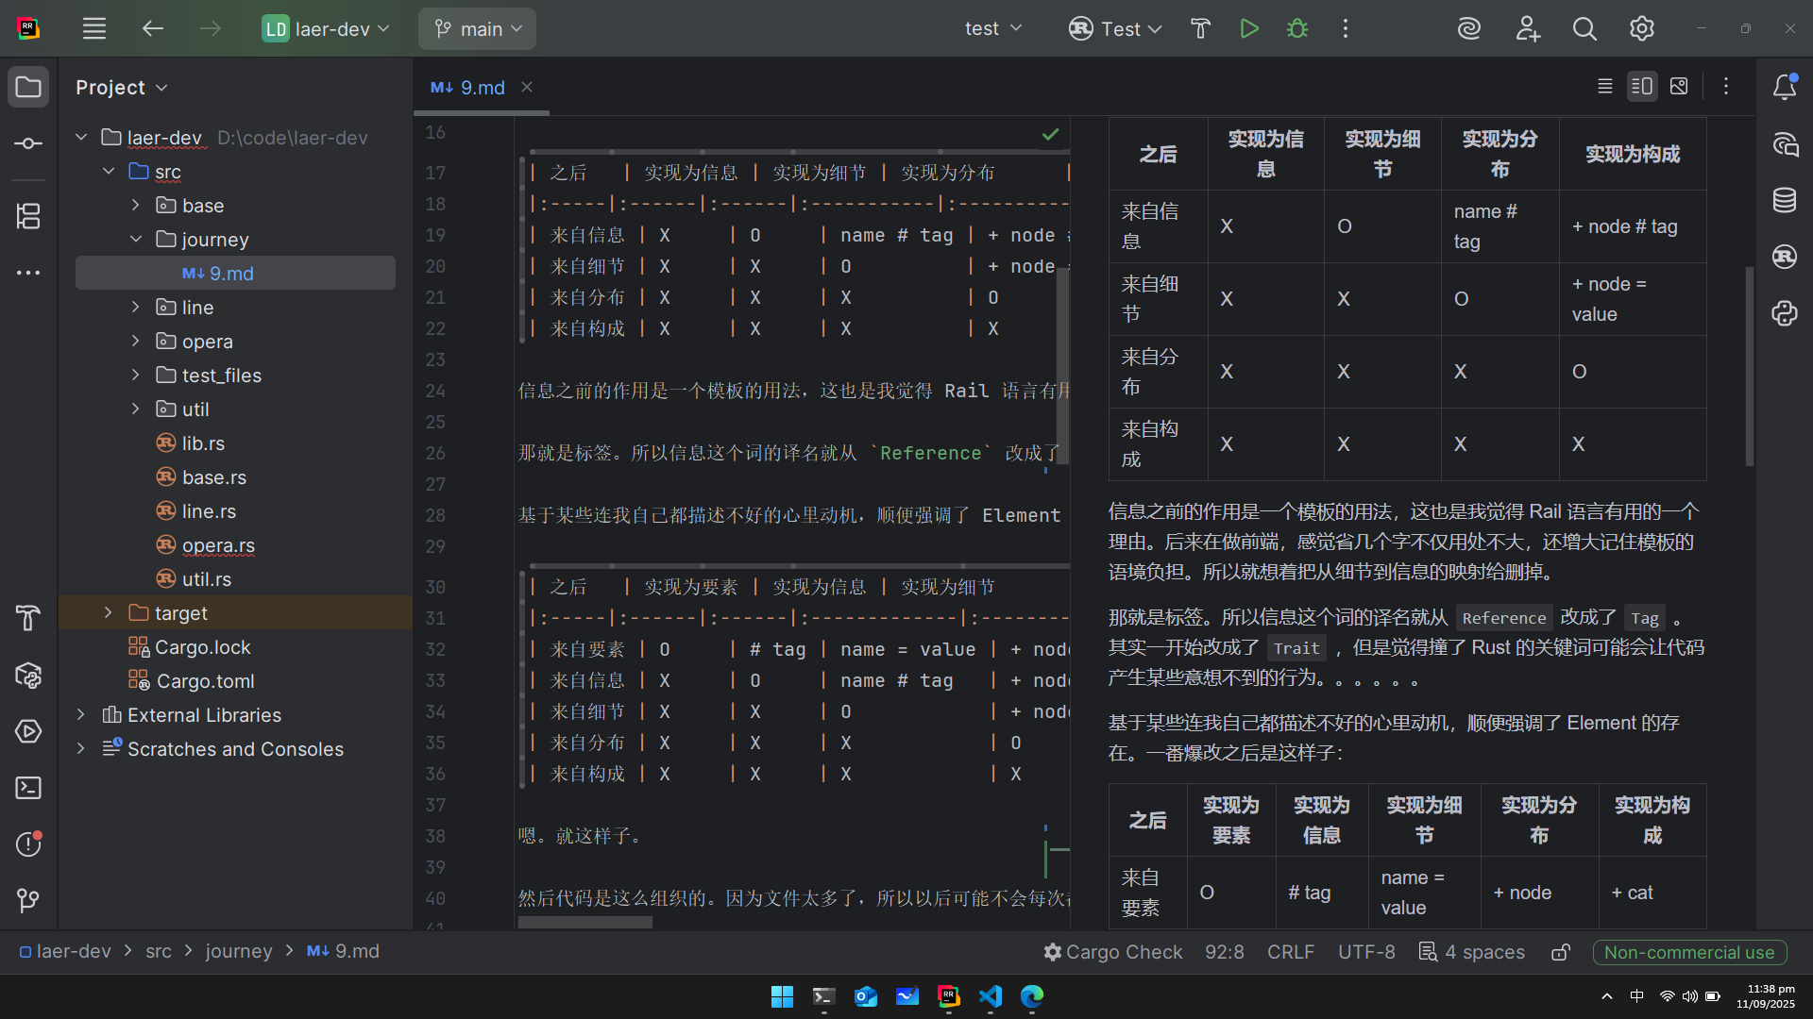
Task: Open editor tab options vertical dots
Action: click(x=1726, y=87)
